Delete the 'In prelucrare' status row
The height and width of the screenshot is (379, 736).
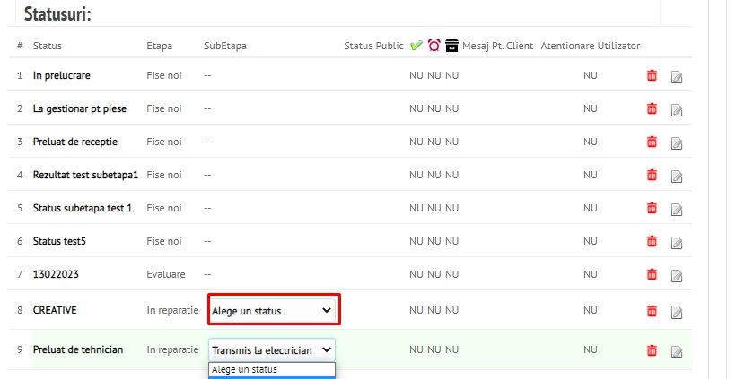pyautogui.click(x=652, y=75)
